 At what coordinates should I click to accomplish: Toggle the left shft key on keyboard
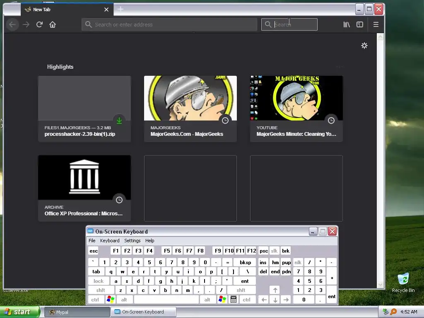(101, 290)
